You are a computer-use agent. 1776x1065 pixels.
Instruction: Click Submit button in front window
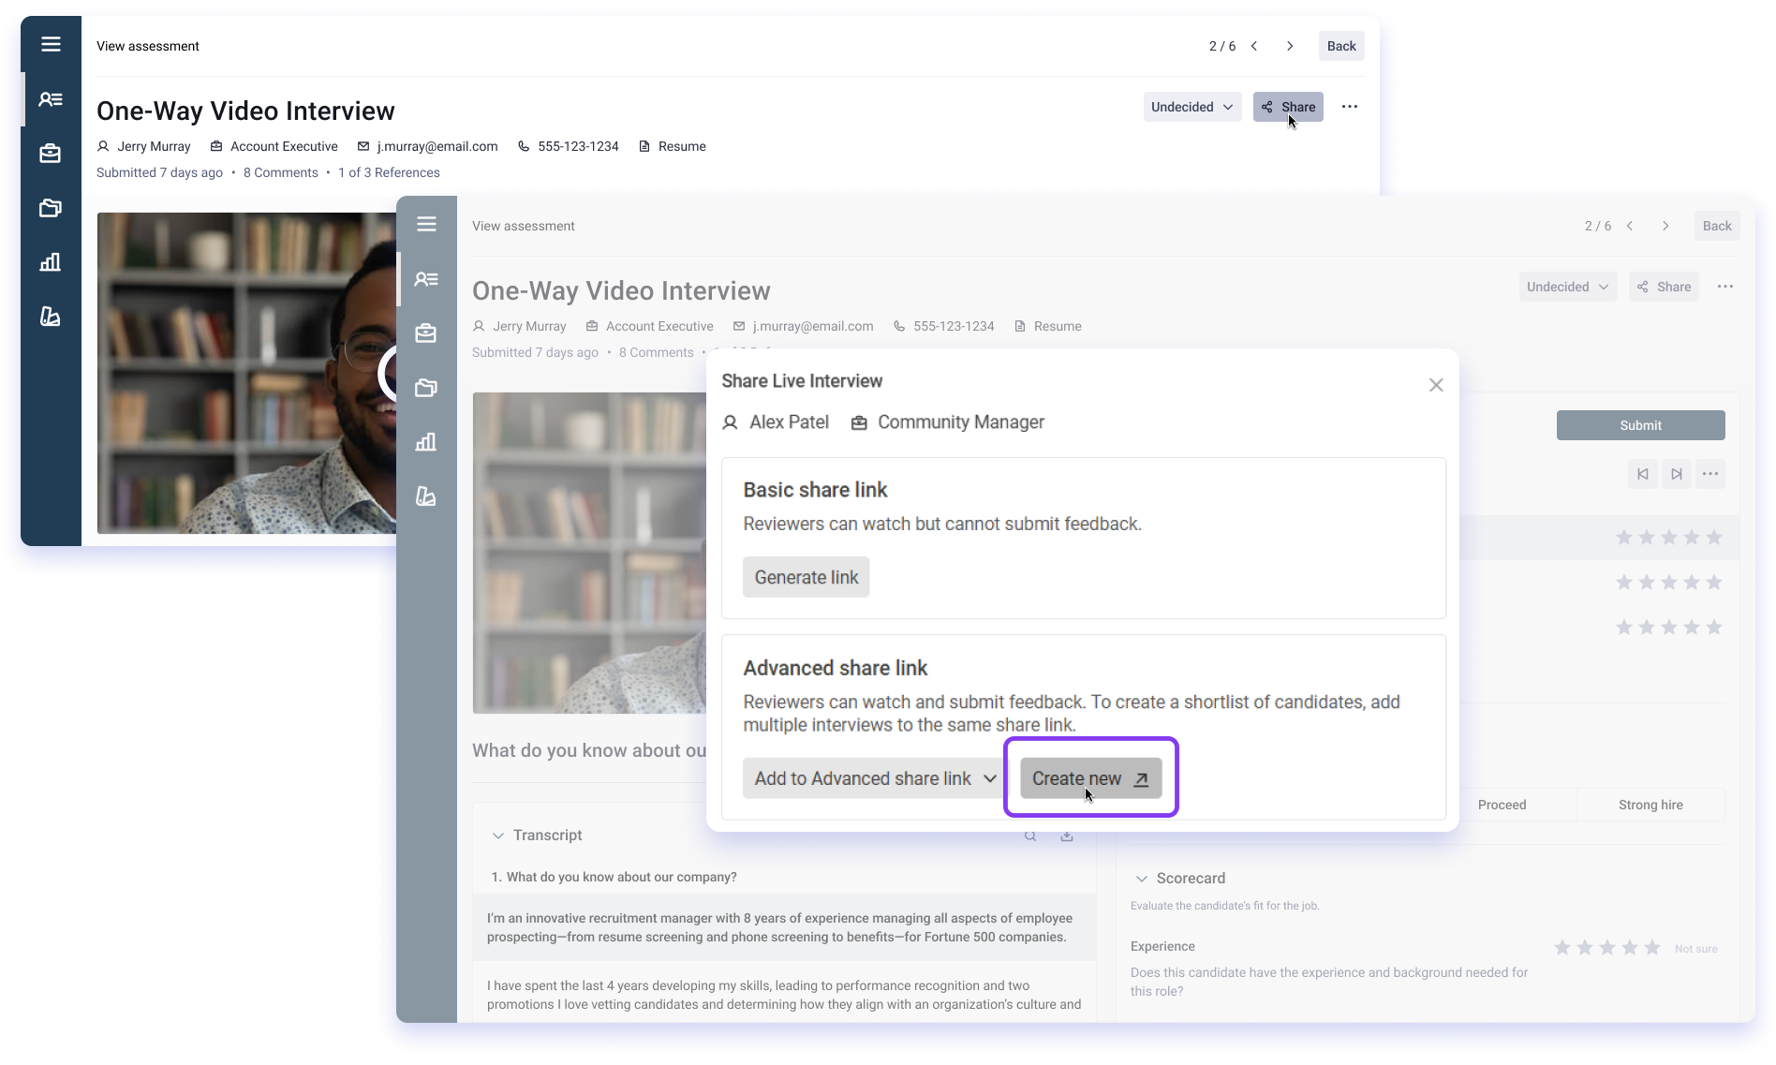click(1641, 425)
